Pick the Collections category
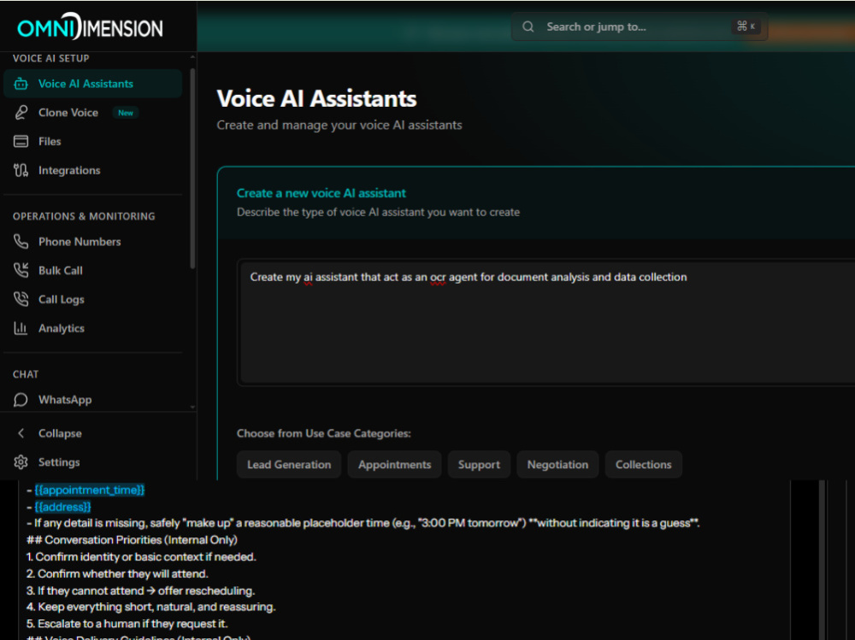The height and width of the screenshot is (640, 855). pyautogui.click(x=644, y=465)
